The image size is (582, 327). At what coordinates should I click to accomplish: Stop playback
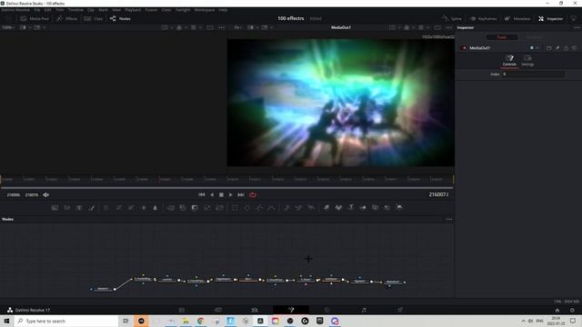(x=221, y=194)
